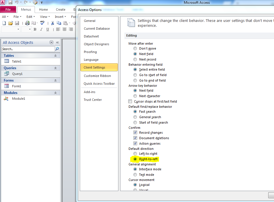Click the grayed-out book icon
274x202 pixels.
pyautogui.click(x=33, y=23)
